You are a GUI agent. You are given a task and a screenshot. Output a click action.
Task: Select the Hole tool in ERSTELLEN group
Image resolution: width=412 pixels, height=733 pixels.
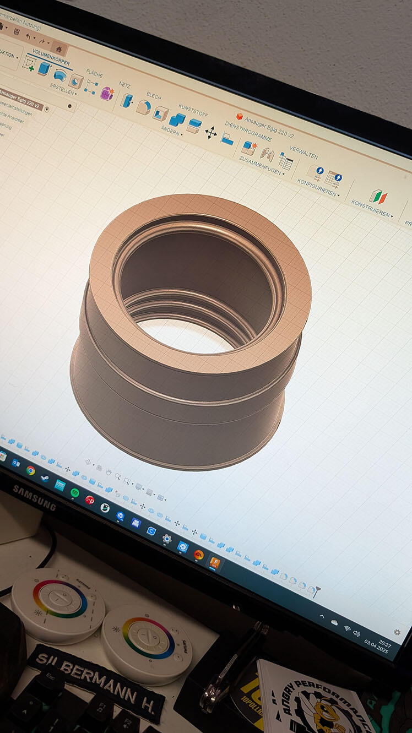coord(76,82)
